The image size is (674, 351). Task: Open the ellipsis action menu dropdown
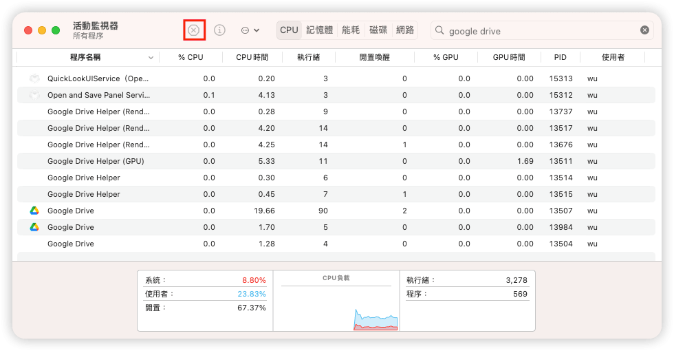point(250,30)
